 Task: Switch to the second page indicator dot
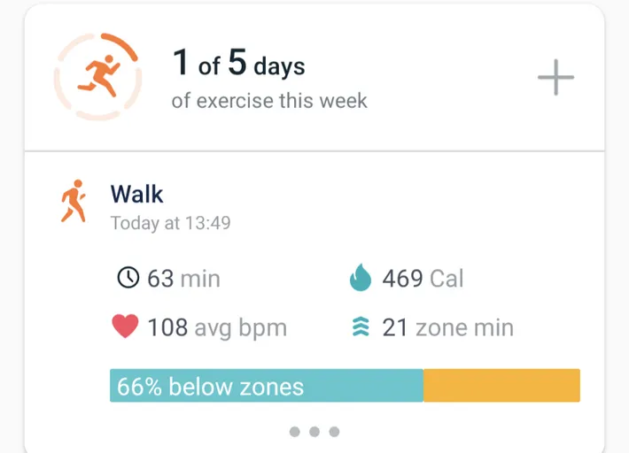coord(314,432)
